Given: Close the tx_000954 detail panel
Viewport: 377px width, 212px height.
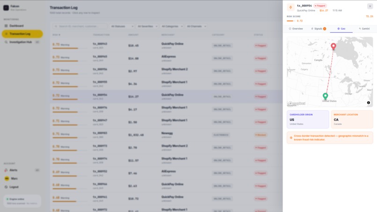Looking at the screenshot, I should click(x=370, y=6).
